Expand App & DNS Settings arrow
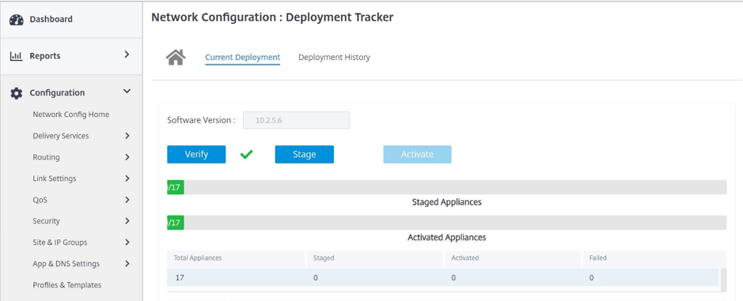This screenshot has height=301, width=743. [127, 264]
